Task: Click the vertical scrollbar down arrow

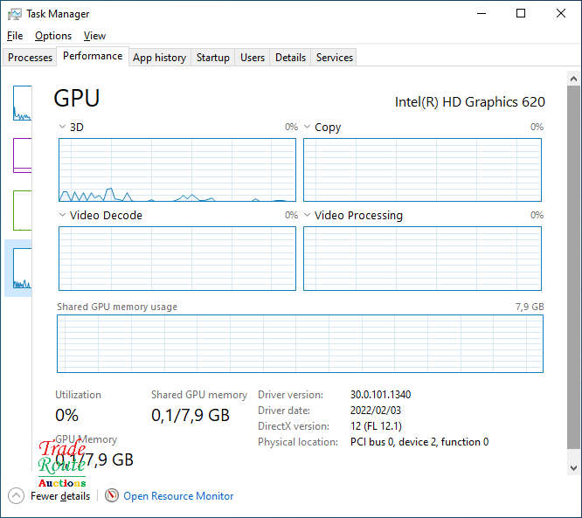Action: (x=573, y=468)
